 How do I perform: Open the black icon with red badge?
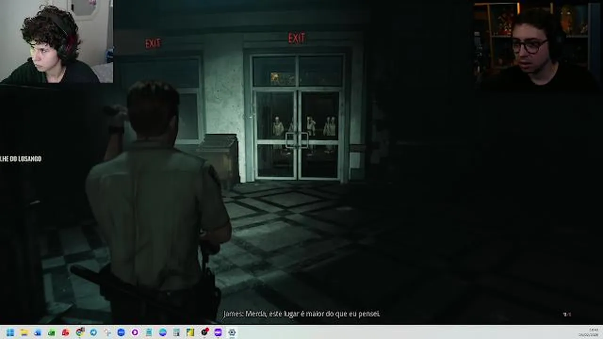point(204,332)
